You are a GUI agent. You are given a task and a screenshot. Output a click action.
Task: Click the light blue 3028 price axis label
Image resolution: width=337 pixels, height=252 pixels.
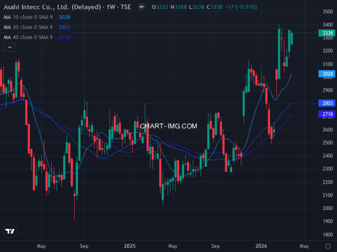(x=327, y=73)
